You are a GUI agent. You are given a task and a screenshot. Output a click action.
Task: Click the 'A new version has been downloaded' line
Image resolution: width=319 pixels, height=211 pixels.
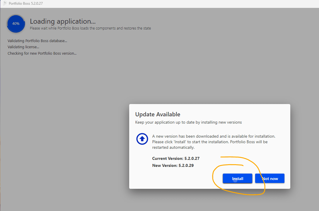point(214,136)
